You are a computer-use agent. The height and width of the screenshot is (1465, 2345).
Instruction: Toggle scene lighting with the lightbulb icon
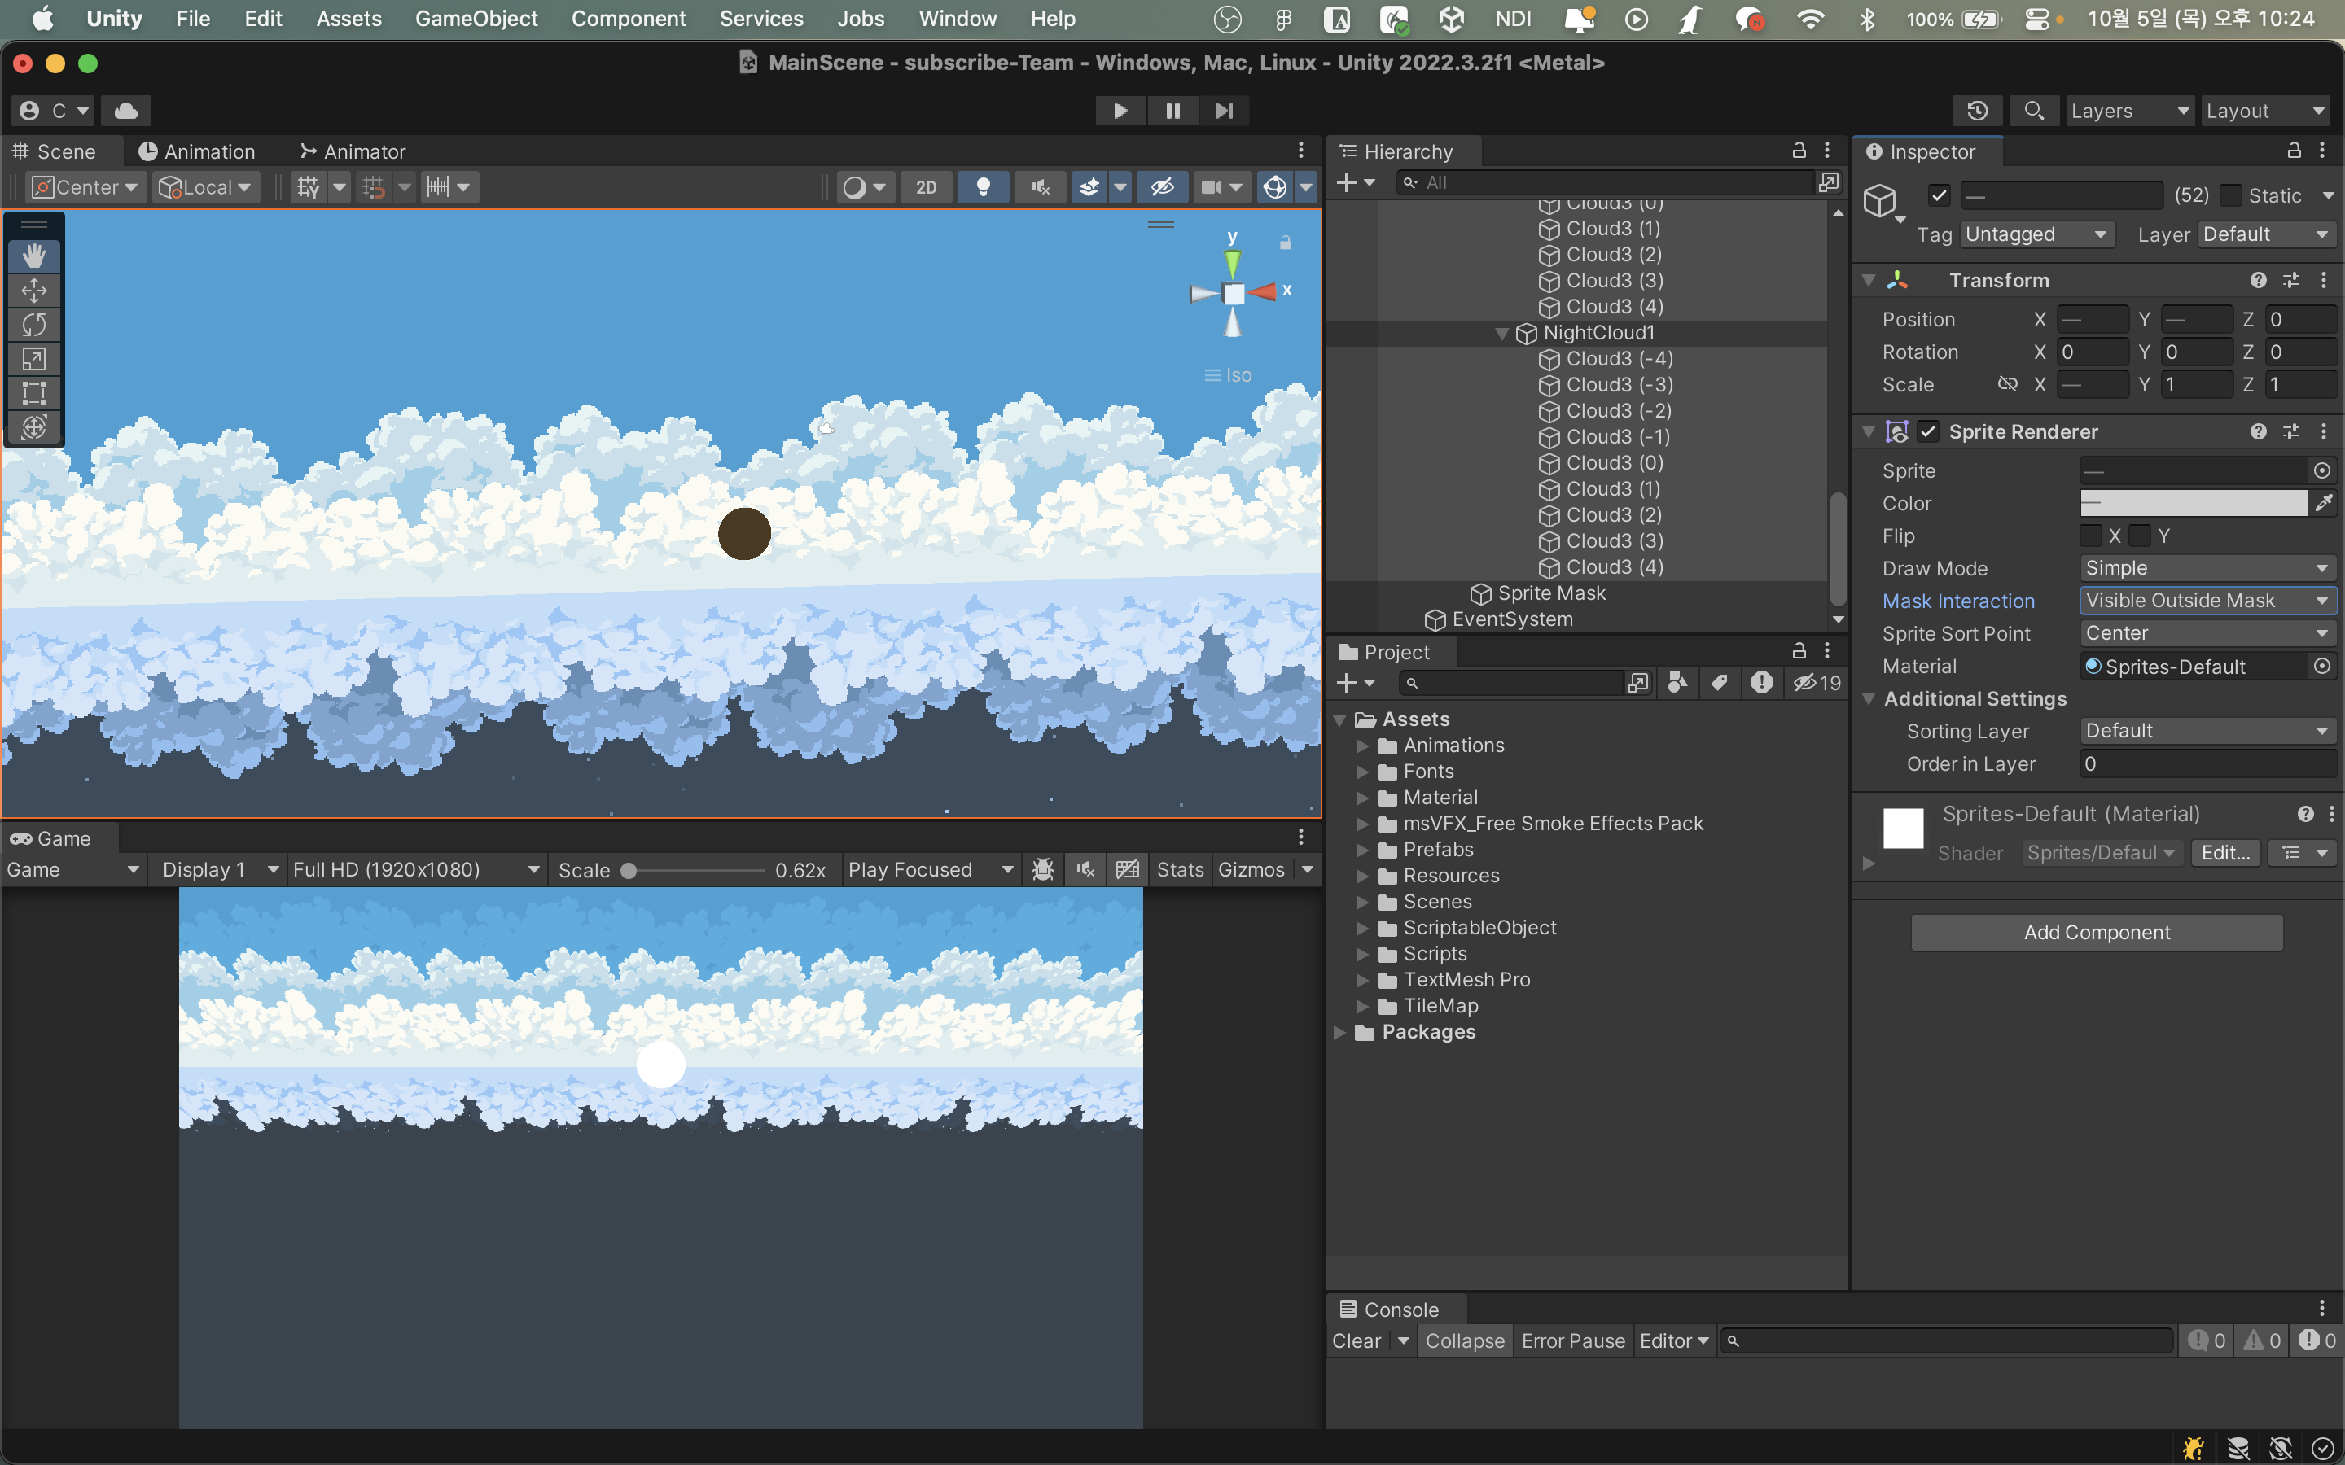coord(983,187)
